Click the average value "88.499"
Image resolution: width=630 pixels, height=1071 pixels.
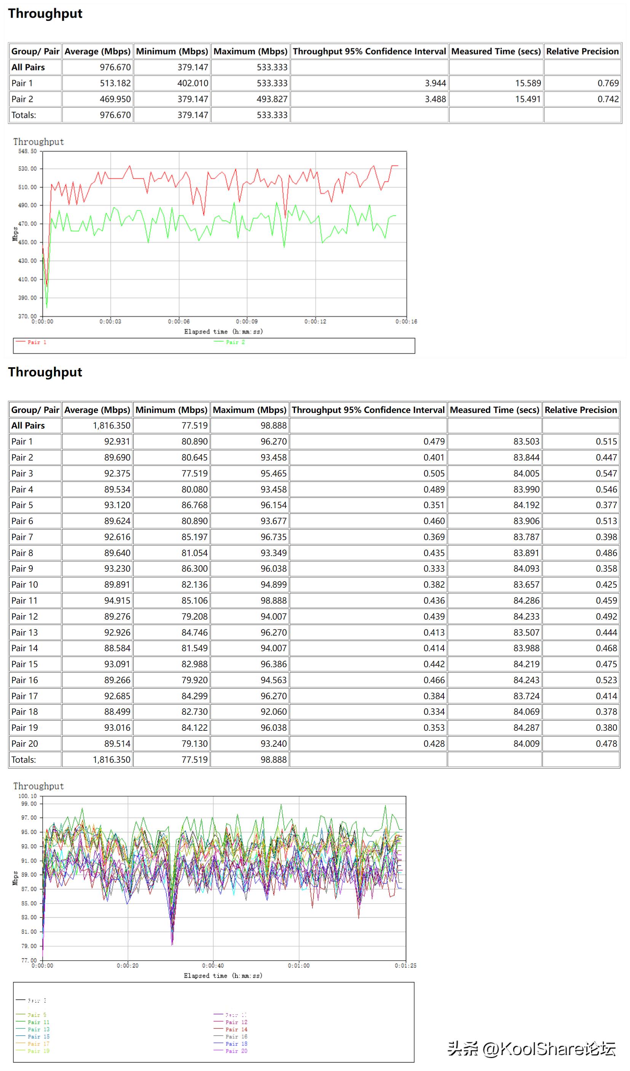[117, 711]
